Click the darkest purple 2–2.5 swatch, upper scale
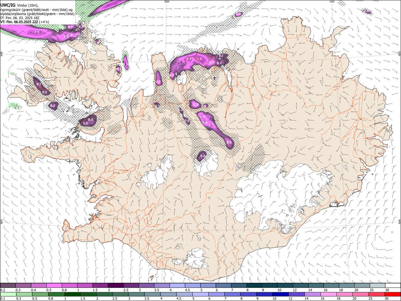This screenshot has height=301, width=401. [x=115, y=285]
